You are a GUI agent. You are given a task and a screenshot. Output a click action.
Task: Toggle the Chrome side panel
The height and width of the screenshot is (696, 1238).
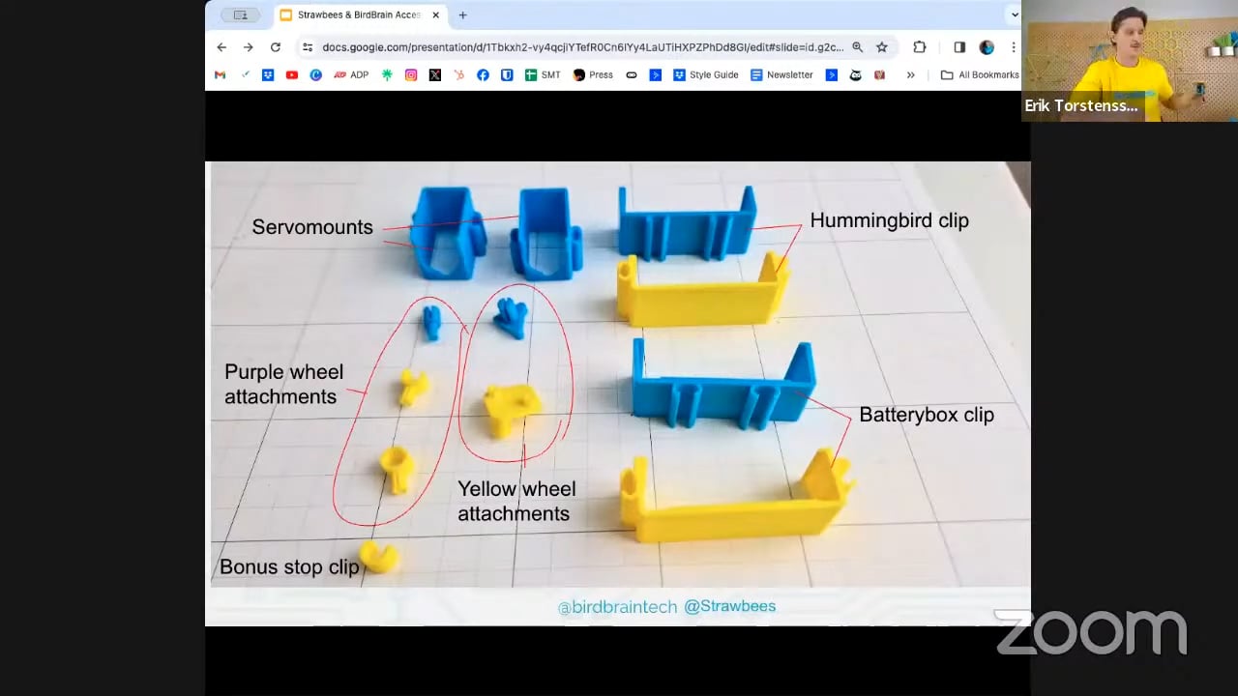click(x=958, y=46)
